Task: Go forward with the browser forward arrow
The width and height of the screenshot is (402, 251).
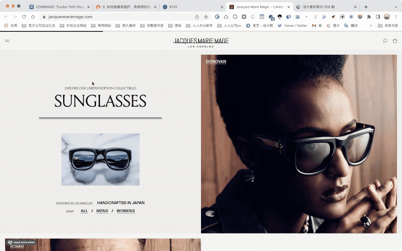Action: coord(15,17)
